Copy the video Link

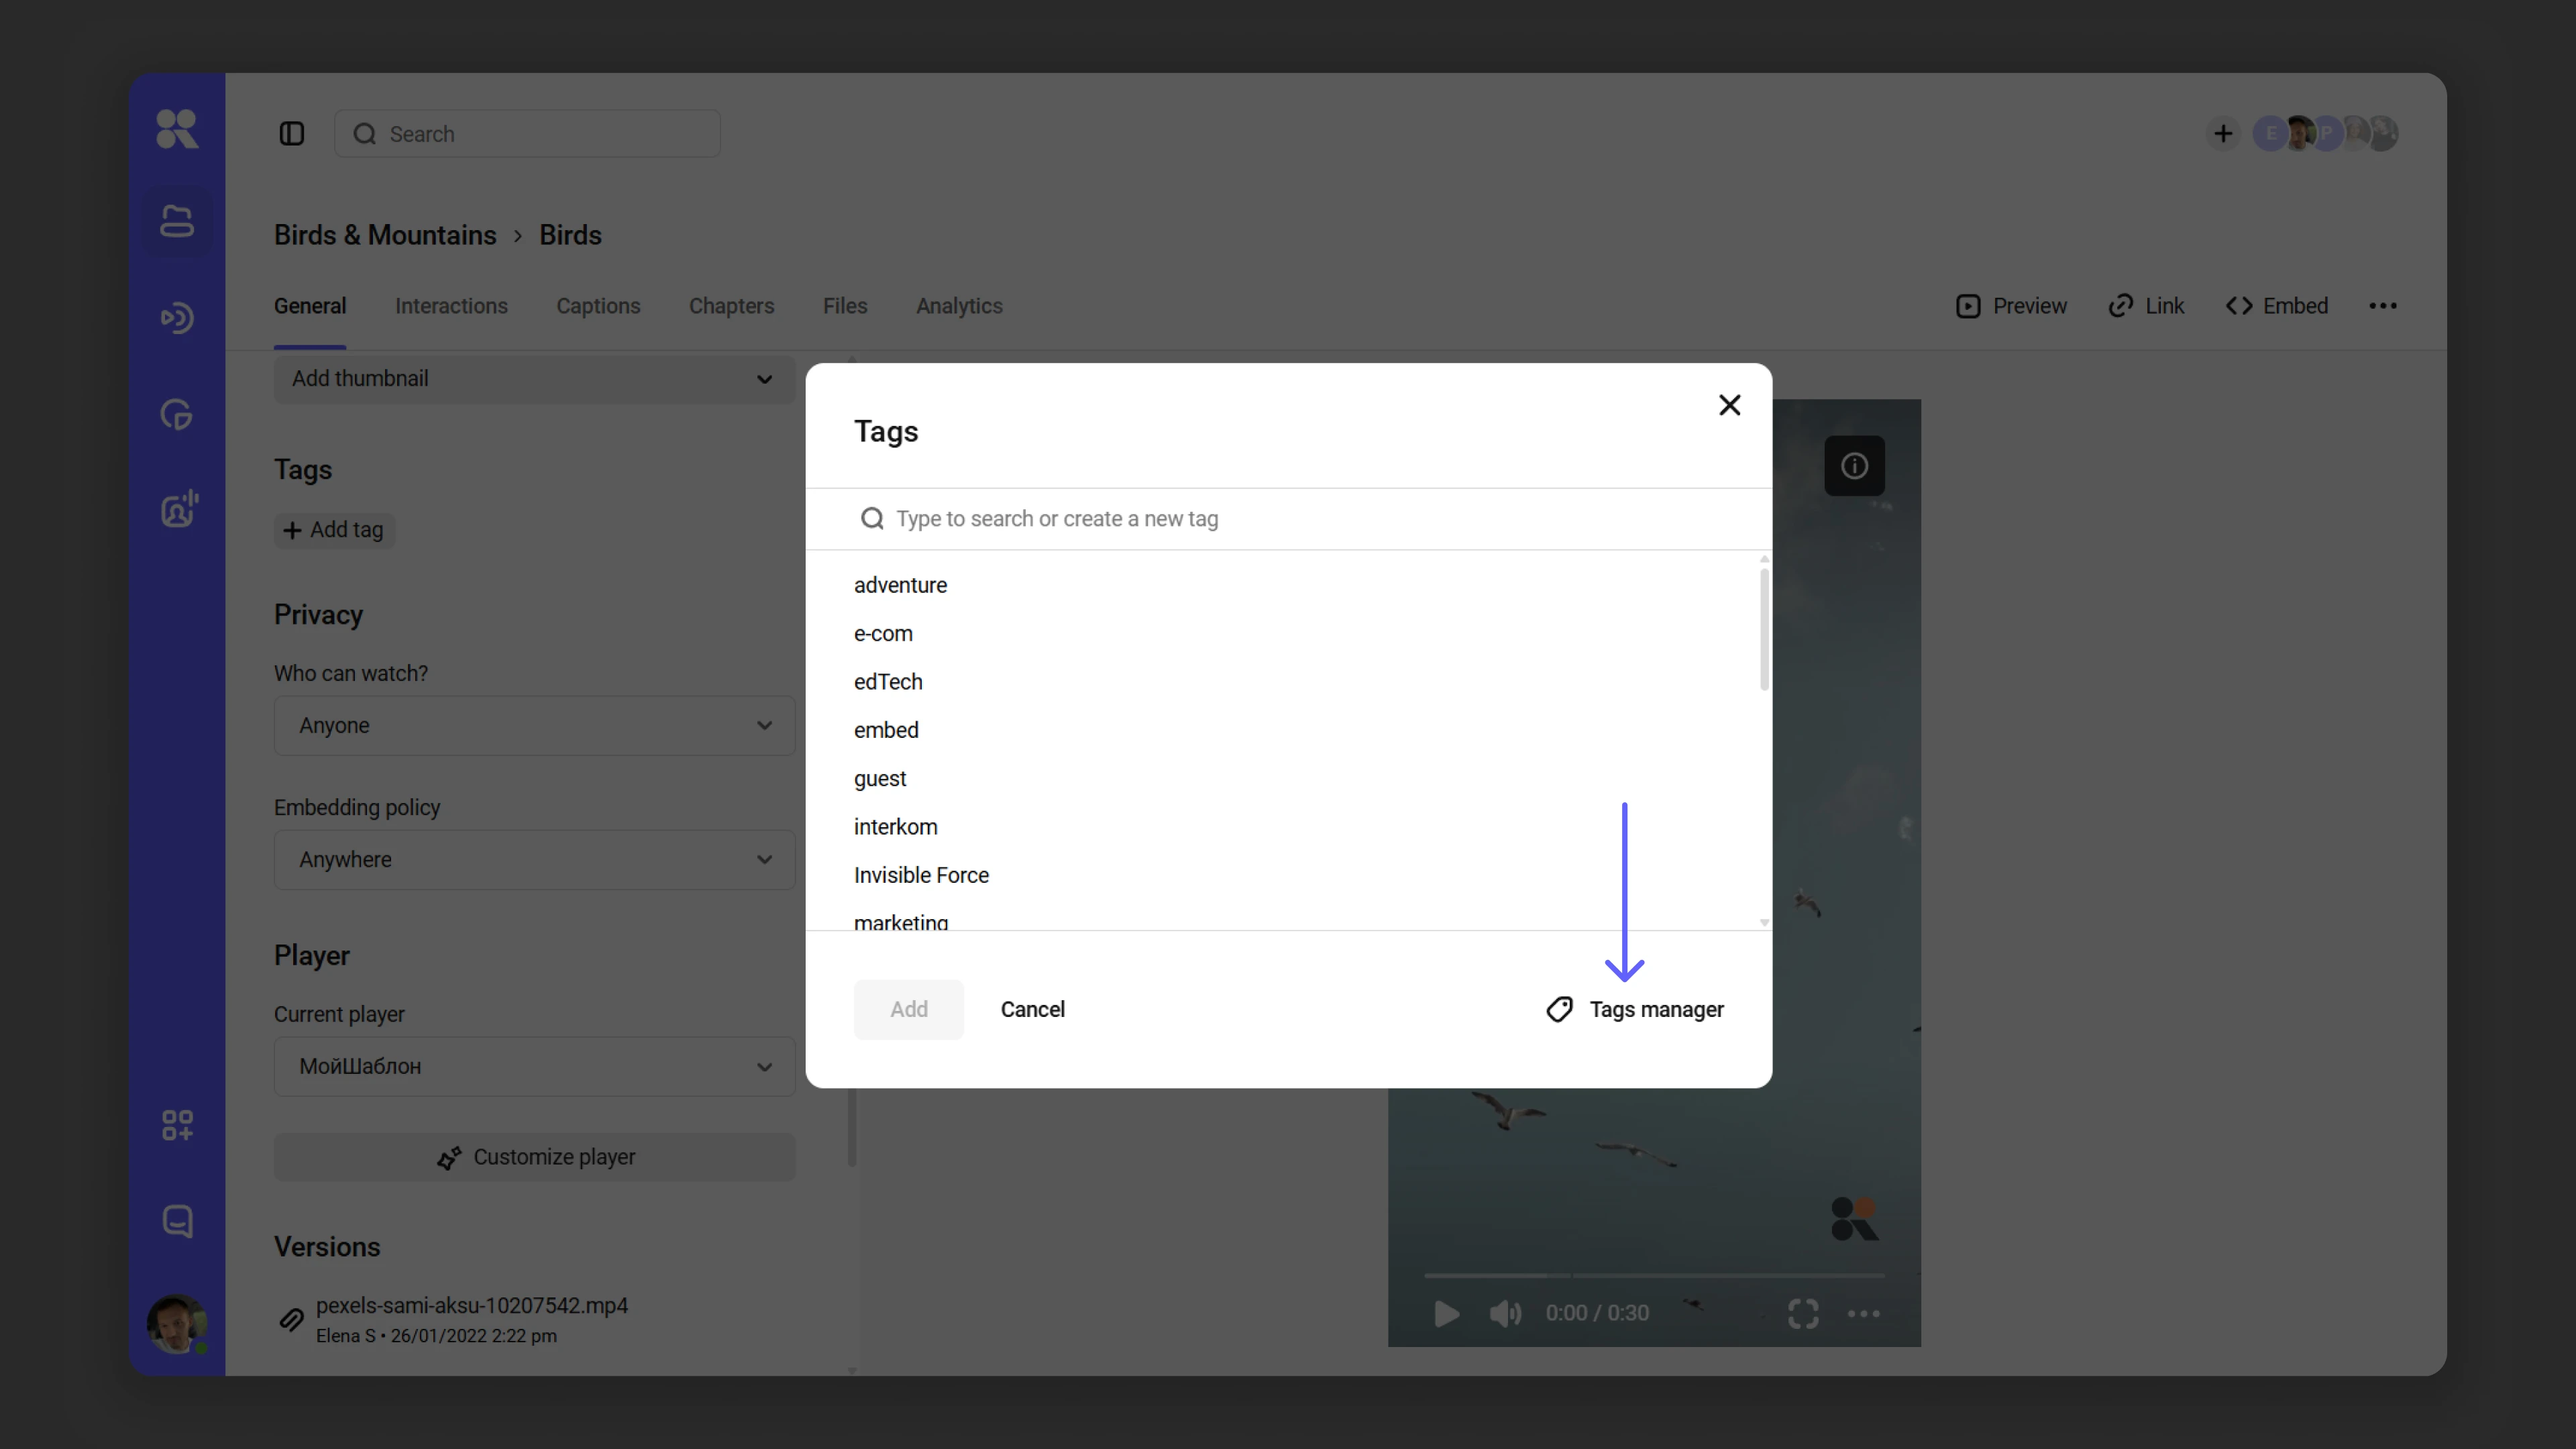(x=2146, y=306)
